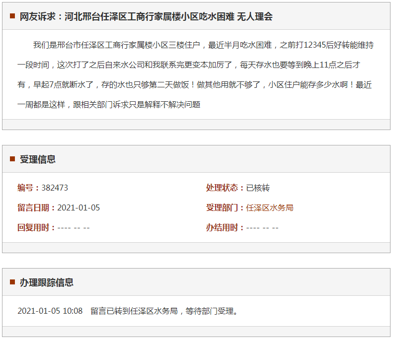
Task: Open the 任泽区水务局 department link
Action: [x=270, y=207]
